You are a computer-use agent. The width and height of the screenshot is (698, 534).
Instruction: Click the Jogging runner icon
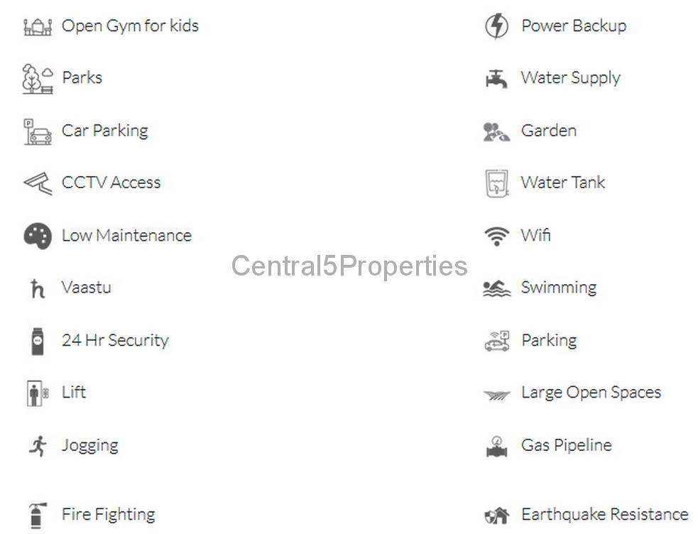pyautogui.click(x=38, y=446)
